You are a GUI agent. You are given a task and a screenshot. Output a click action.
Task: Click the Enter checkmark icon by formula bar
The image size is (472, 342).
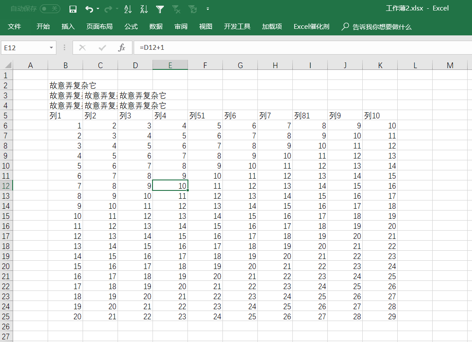pos(102,48)
